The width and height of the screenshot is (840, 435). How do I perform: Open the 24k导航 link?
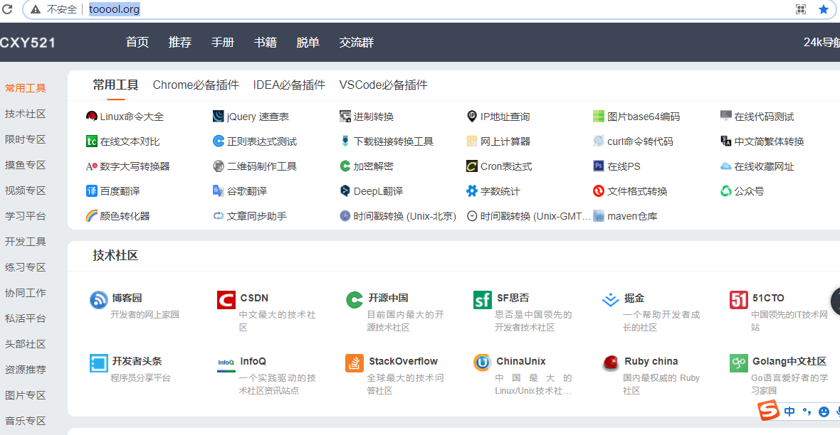821,42
